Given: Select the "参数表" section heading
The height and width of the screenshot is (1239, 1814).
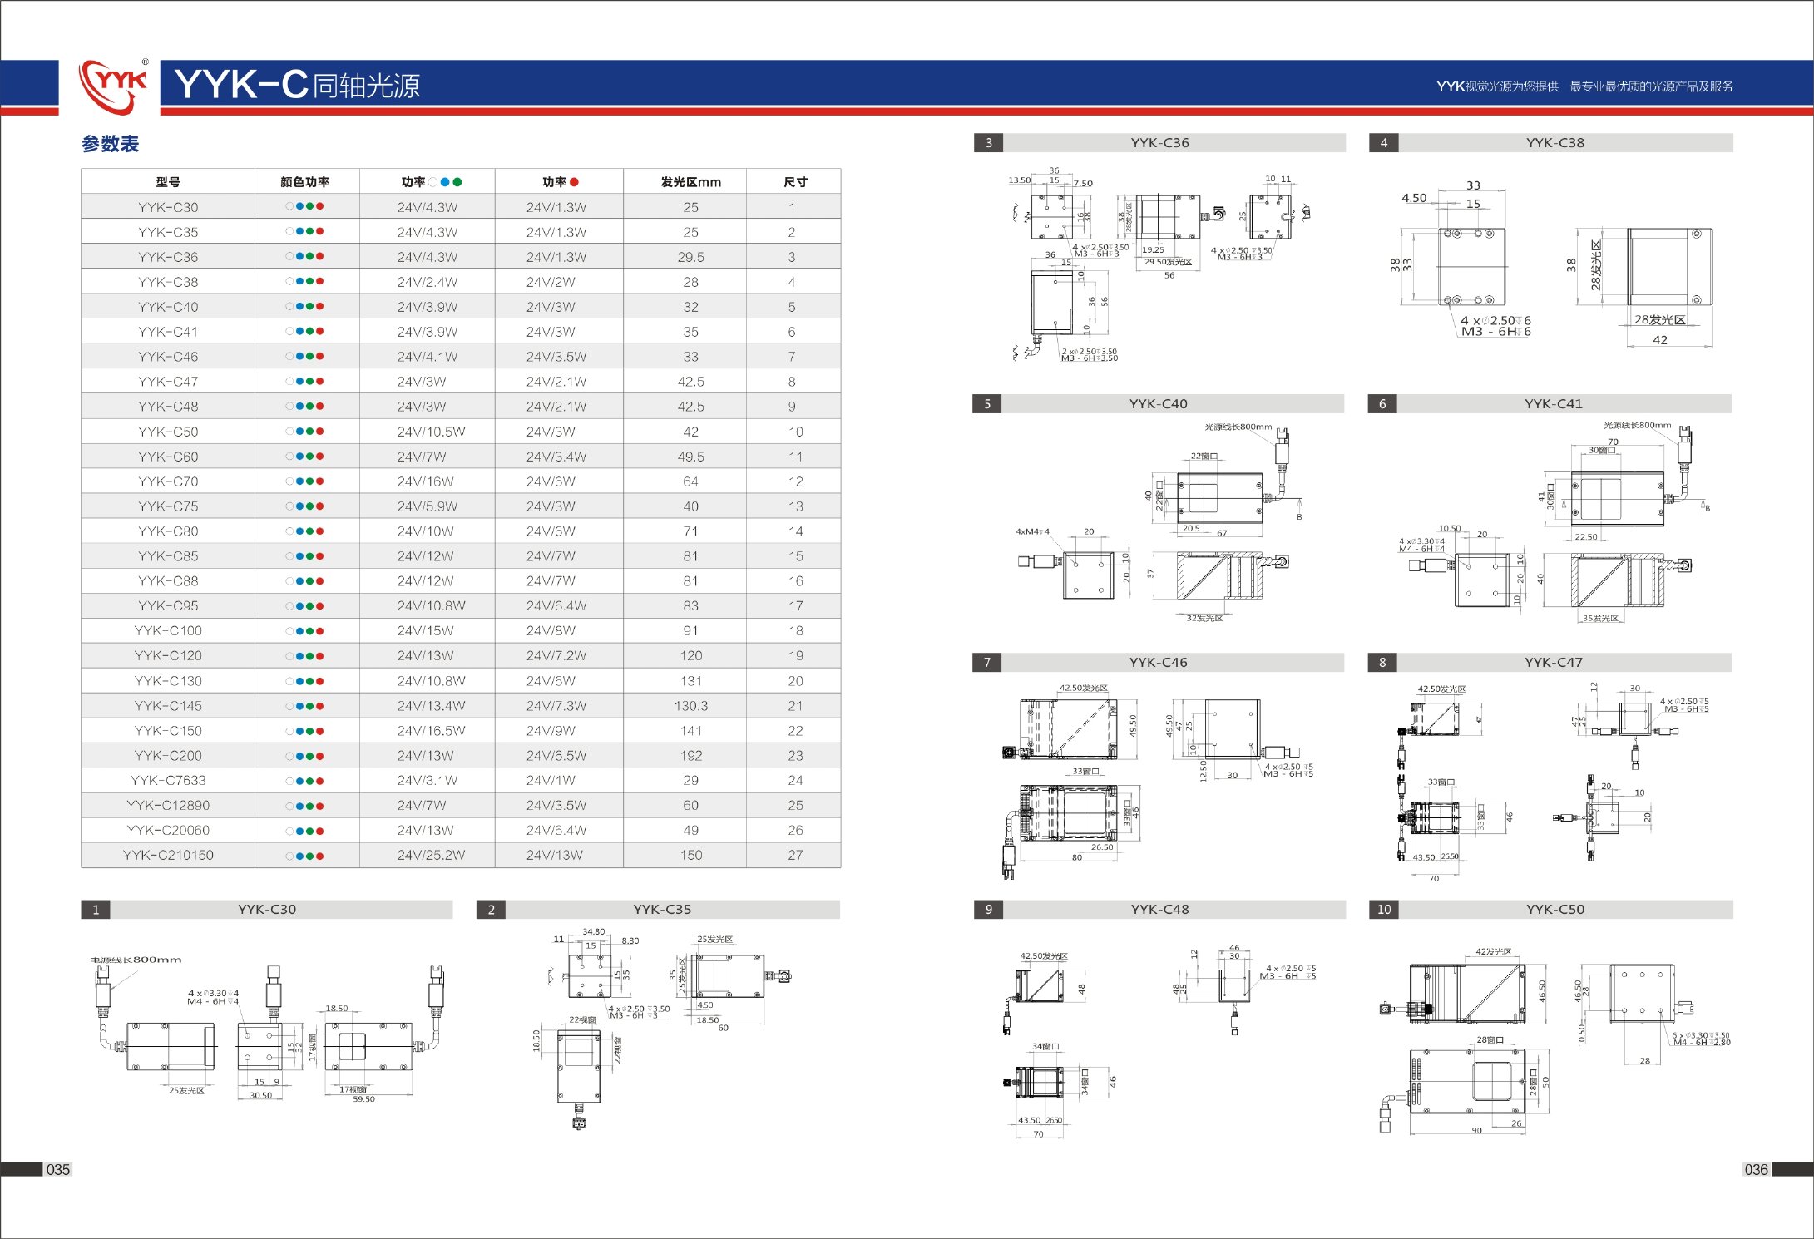Looking at the screenshot, I should 111,144.
